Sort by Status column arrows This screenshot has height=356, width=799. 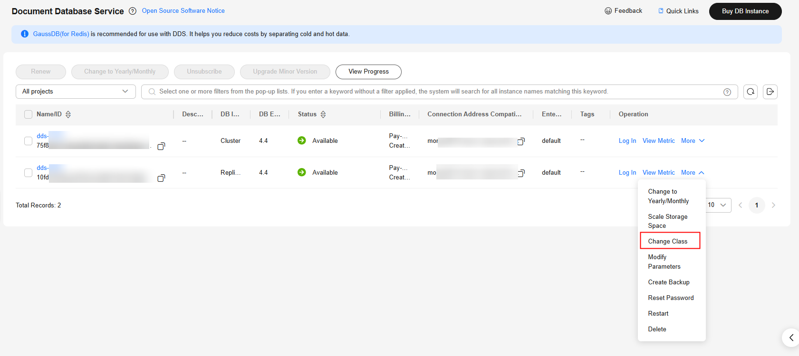tap(323, 114)
